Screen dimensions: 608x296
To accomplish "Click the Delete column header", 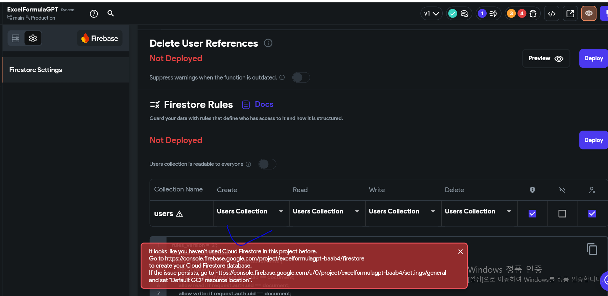I will [x=454, y=190].
